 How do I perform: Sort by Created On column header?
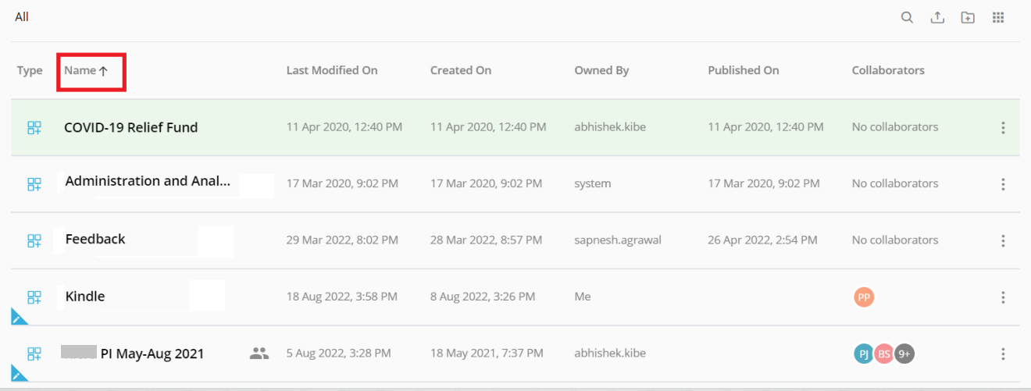pos(461,70)
